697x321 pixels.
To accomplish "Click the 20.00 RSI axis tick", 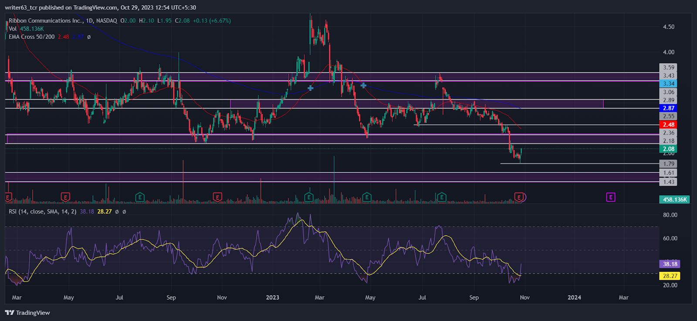I will click(670, 285).
